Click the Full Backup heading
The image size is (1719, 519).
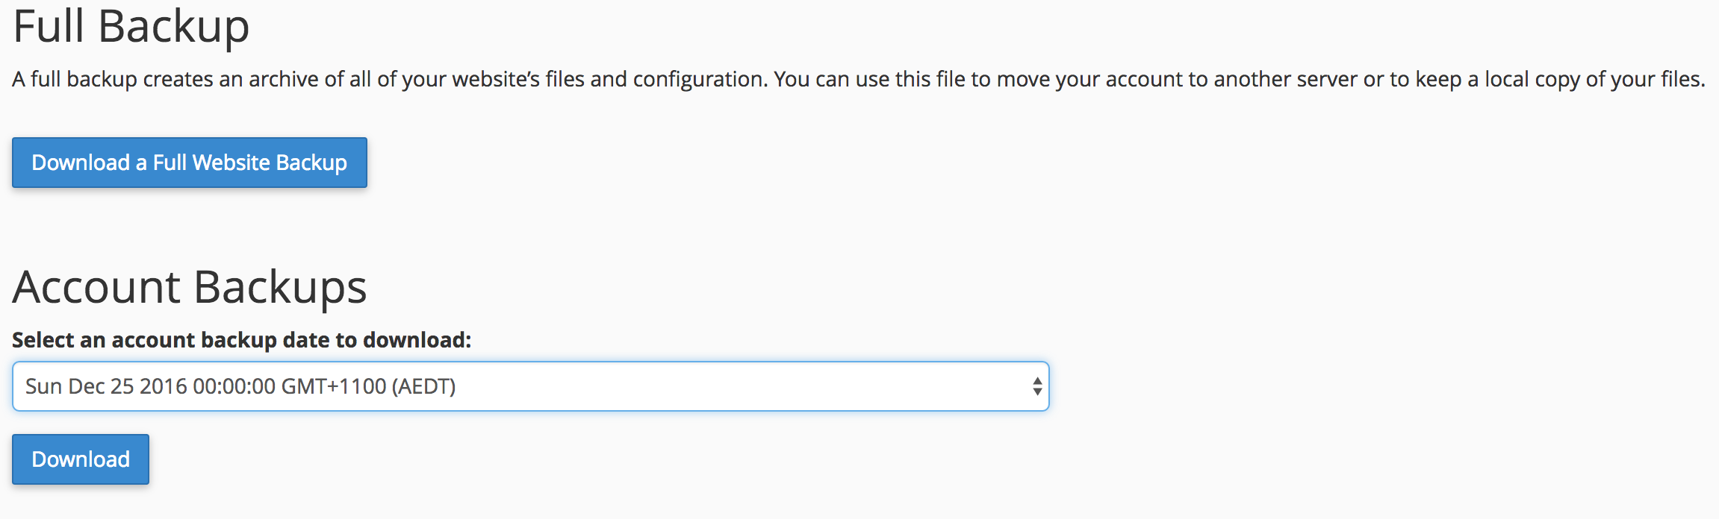coord(131,27)
